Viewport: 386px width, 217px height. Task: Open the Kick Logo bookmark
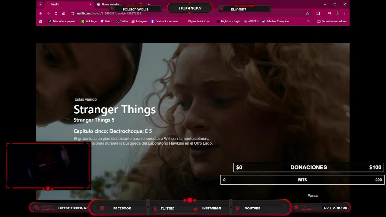click(89, 21)
